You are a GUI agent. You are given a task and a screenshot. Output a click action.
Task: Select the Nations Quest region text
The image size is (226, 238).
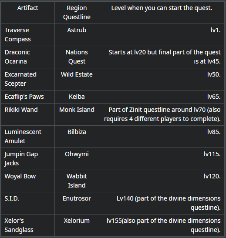pos(77,57)
